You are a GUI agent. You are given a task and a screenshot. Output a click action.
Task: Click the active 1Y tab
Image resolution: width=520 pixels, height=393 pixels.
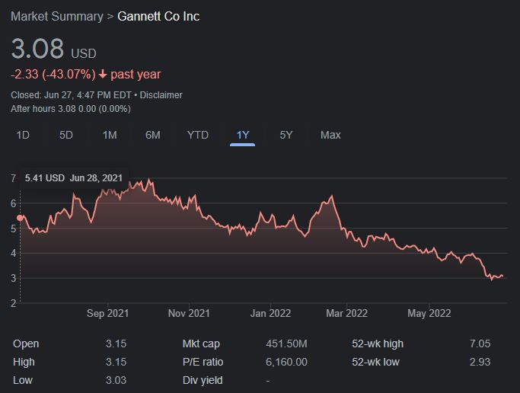(243, 135)
